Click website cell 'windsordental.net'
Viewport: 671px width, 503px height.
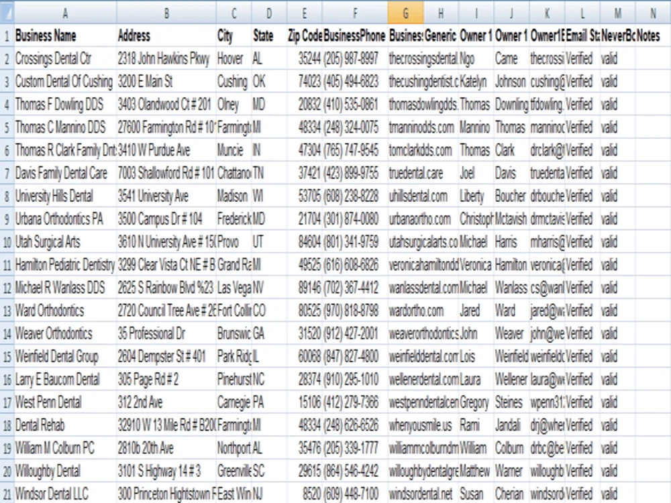coord(421,494)
